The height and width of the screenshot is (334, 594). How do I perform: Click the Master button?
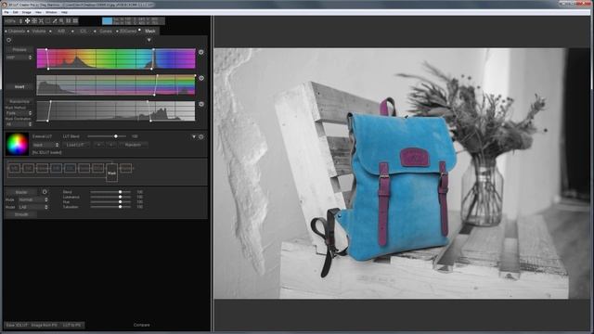pyautogui.click(x=21, y=192)
